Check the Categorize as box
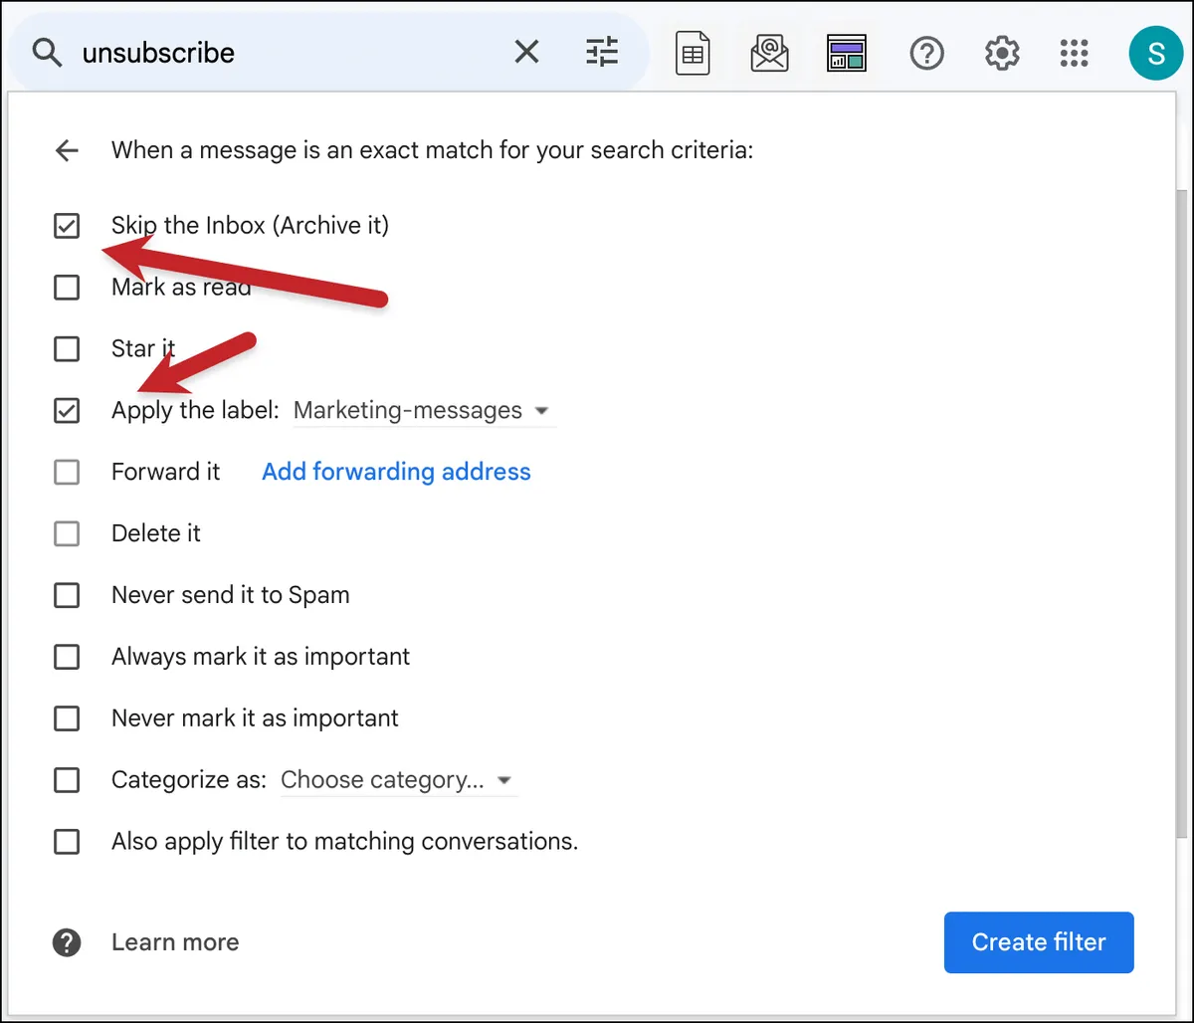1194x1023 pixels. point(67,780)
